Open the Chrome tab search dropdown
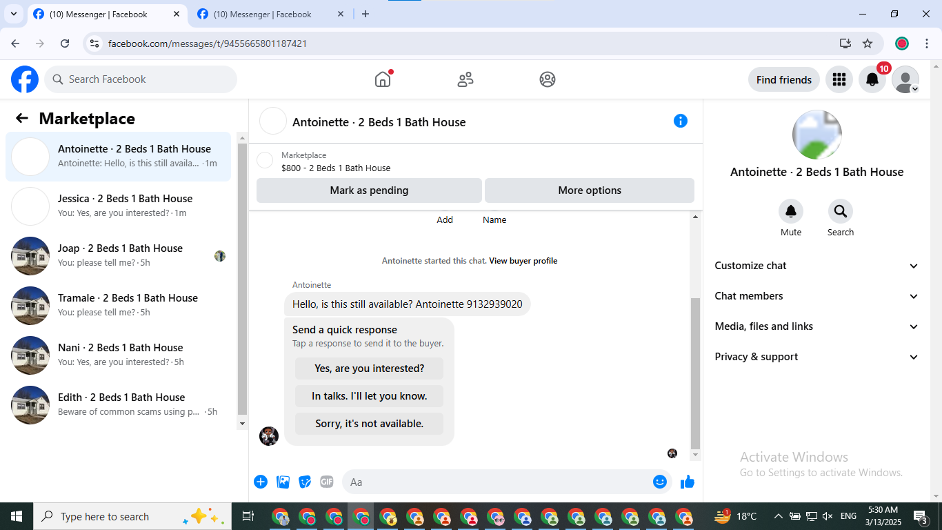The width and height of the screenshot is (942, 530). [14, 14]
